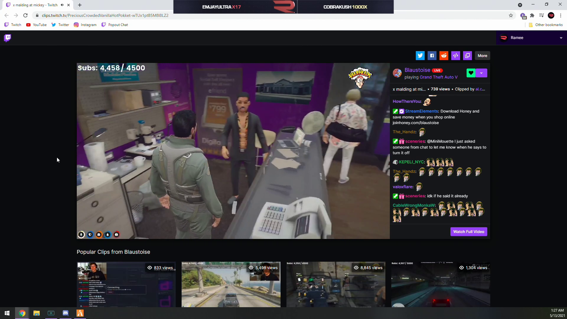Open Chrome from the taskbar
Screen dimensions: 567x319
pyautogui.click(x=22, y=313)
